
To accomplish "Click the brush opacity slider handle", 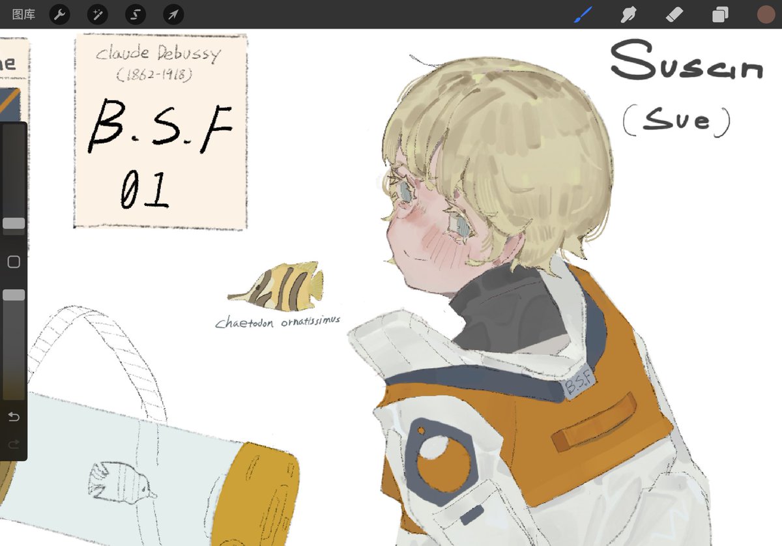I will tap(14, 295).
